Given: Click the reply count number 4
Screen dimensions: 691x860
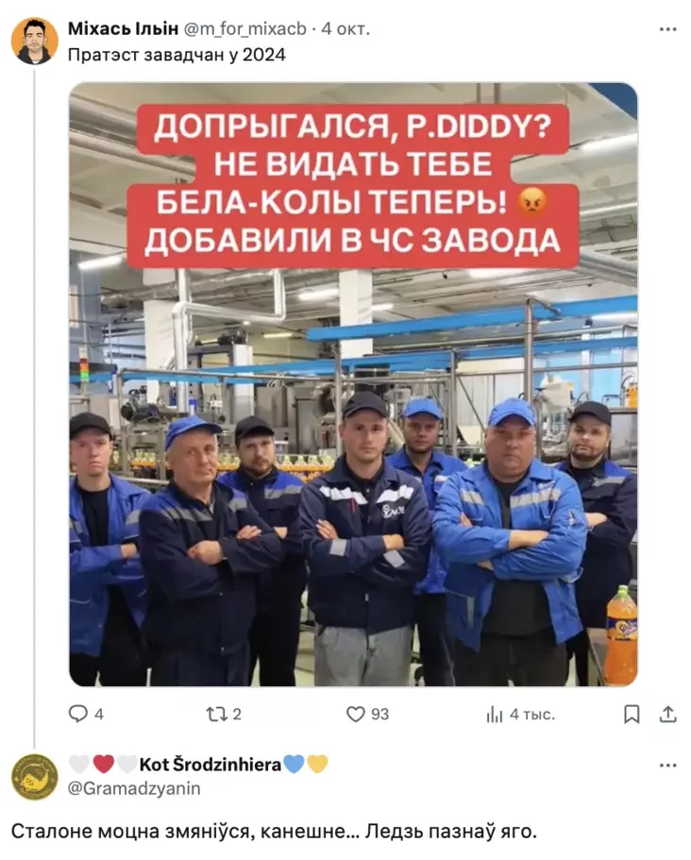Looking at the screenshot, I should point(99,714).
